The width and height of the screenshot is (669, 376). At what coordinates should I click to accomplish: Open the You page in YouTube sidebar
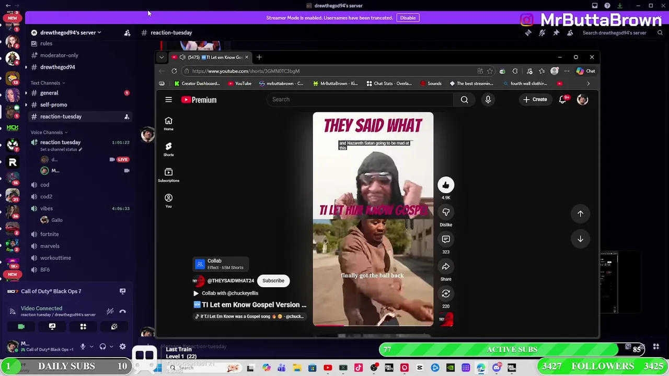pos(168,201)
